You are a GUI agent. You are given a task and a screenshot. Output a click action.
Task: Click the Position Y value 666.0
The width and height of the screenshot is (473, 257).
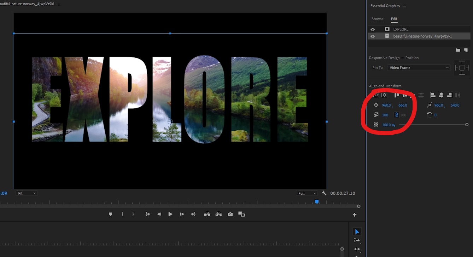pos(403,105)
